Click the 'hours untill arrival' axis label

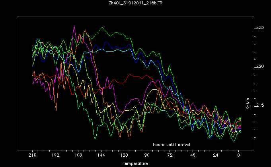click(172, 144)
